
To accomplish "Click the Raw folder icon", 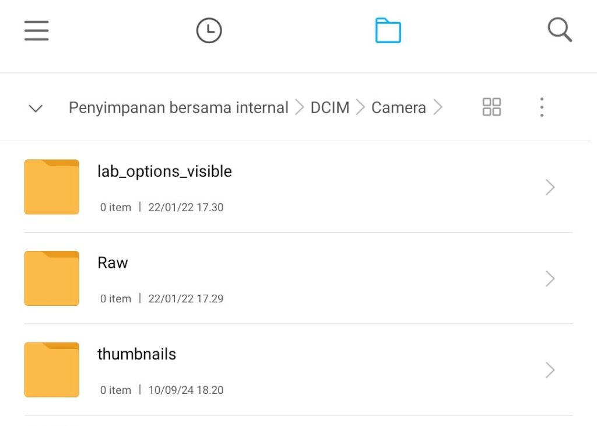I will (52, 278).
